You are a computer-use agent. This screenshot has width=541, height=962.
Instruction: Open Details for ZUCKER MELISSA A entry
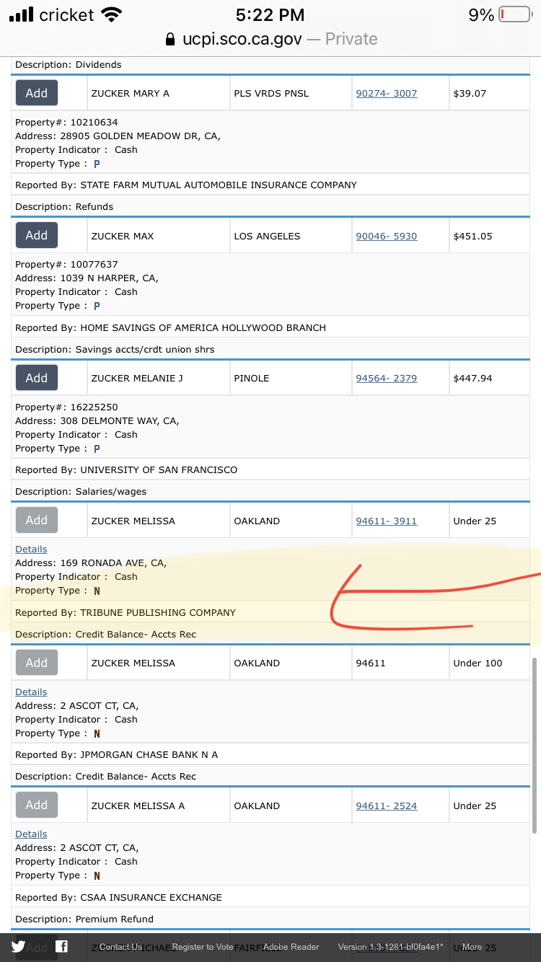pyautogui.click(x=31, y=834)
